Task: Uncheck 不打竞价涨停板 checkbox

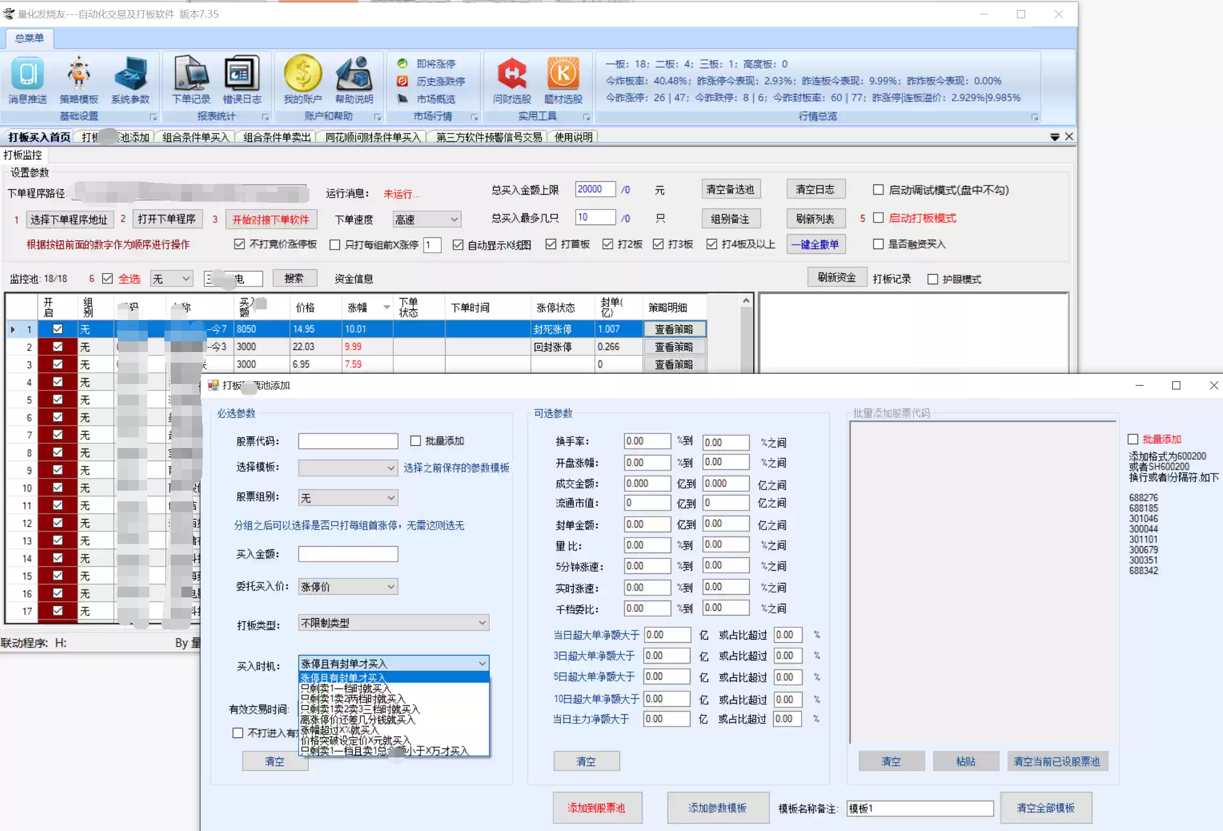Action: point(240,244)
